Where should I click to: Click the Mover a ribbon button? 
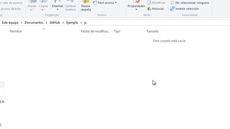pos(32,6)
